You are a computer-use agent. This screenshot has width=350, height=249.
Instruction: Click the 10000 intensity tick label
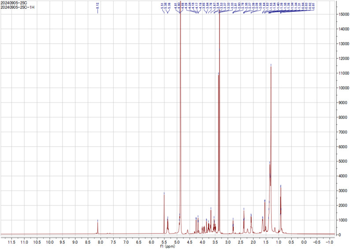tap(344, 88)
